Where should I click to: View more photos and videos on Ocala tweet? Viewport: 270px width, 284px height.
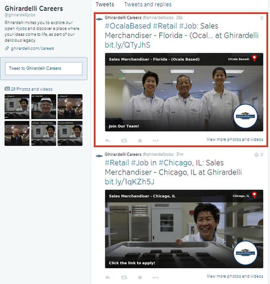coord(235,139)
